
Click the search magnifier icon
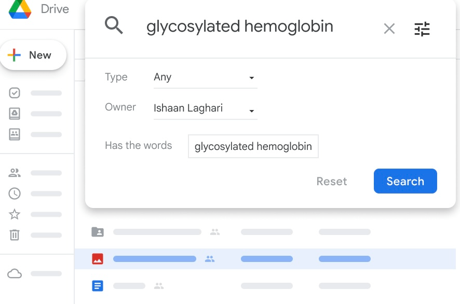coord(114,25)
